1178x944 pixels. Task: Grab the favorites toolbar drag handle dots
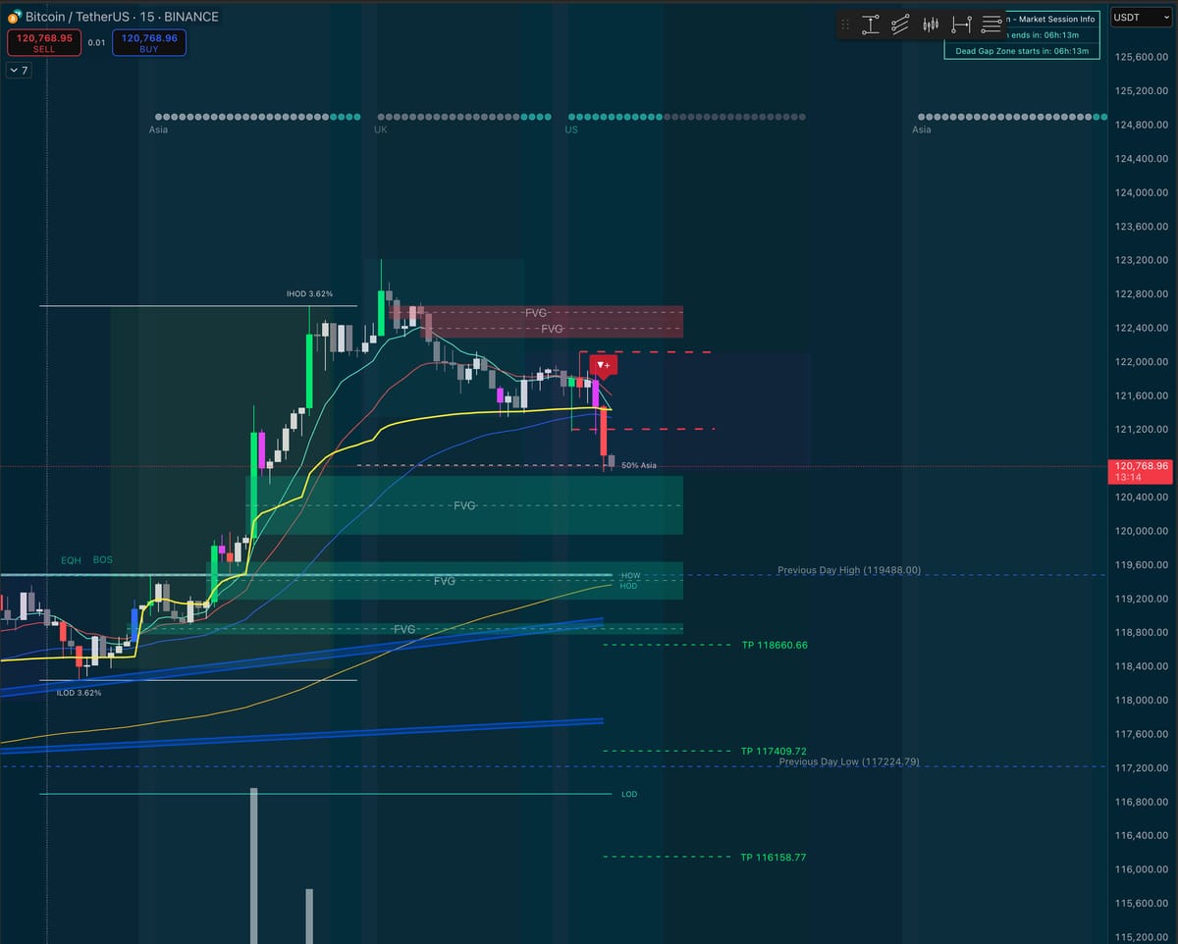click(845, 25)
